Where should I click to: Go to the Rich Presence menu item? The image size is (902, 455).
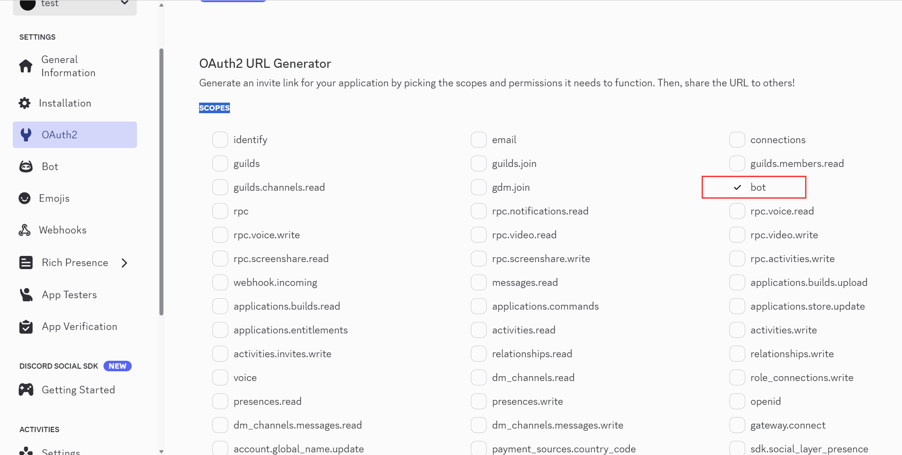pyautogui.click(x=75, y=263)
